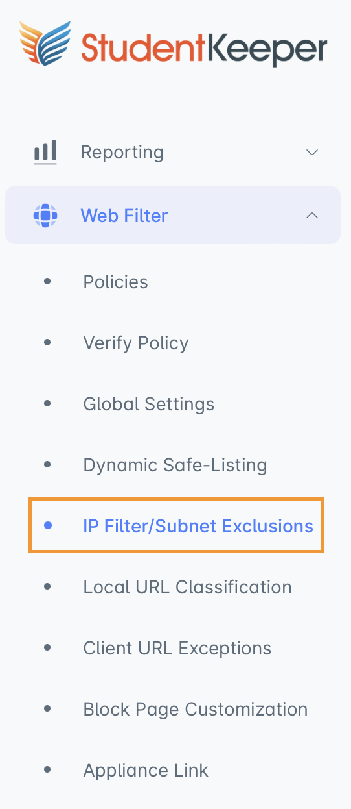Select IP Filter/Subnet Exclusions
Viewport: 351px width, 809px height.
click(x=198, y=526)
